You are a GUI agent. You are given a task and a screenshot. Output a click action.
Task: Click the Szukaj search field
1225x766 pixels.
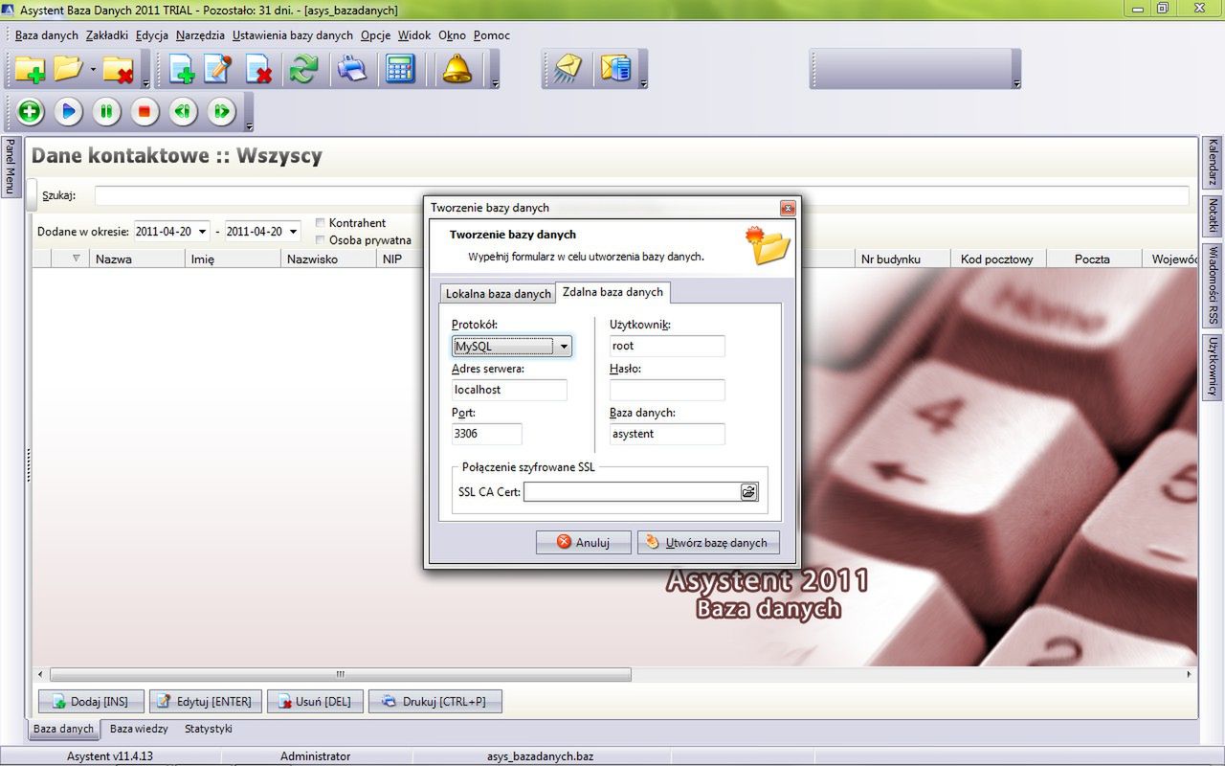click(641, 195)
